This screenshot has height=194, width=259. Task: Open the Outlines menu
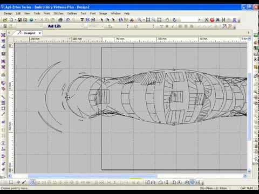tap(72, 13)
